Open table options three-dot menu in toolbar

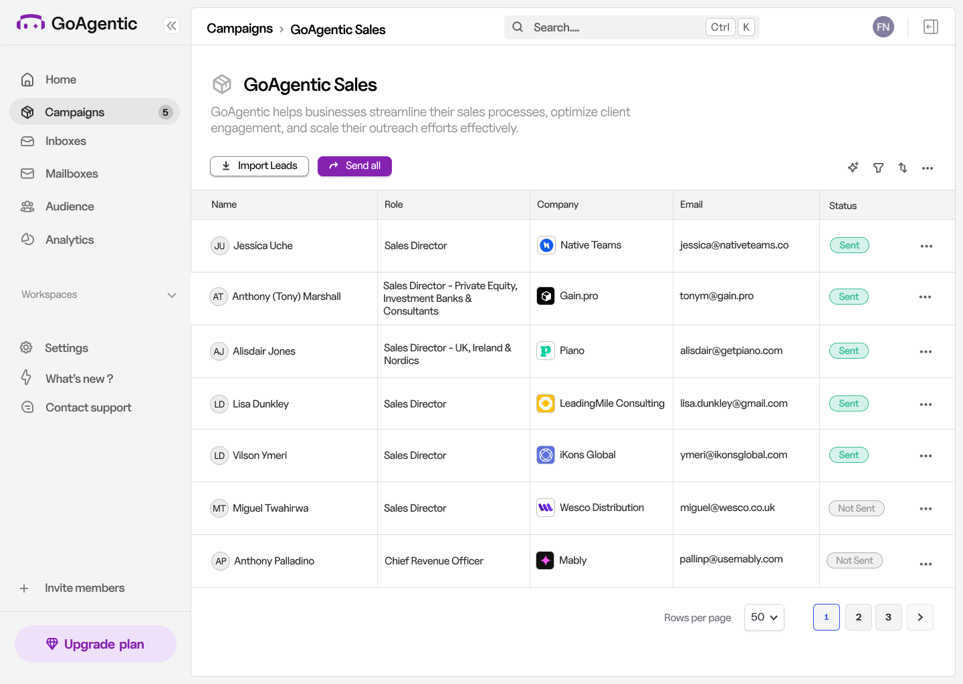pos(927,168)
